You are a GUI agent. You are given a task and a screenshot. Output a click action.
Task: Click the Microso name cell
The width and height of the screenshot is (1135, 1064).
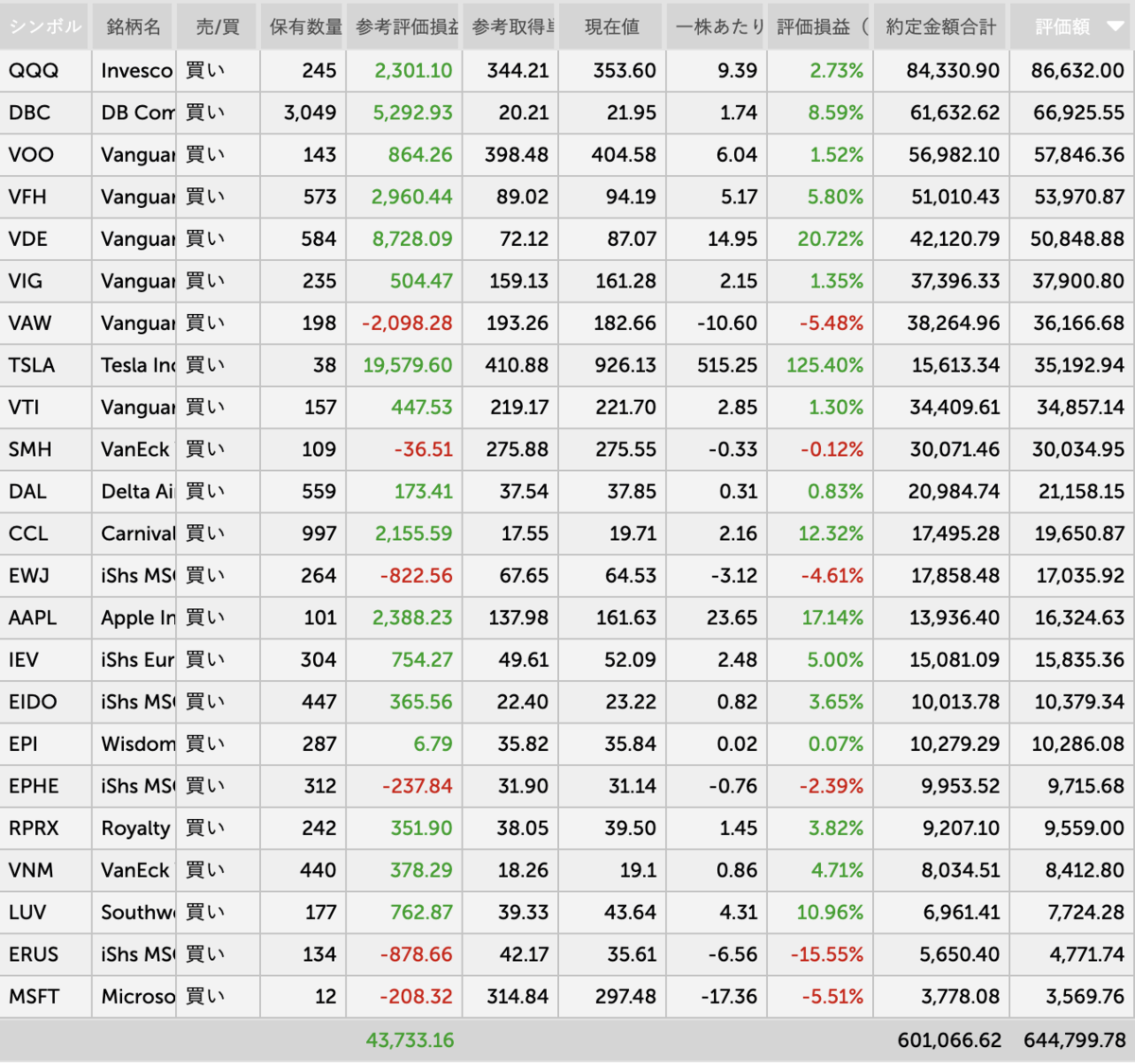(x=133, y=997)
